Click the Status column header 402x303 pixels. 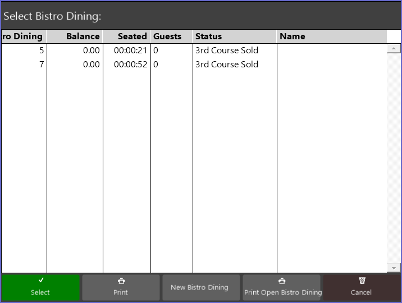pyautogui.click(x=235, y=36)
